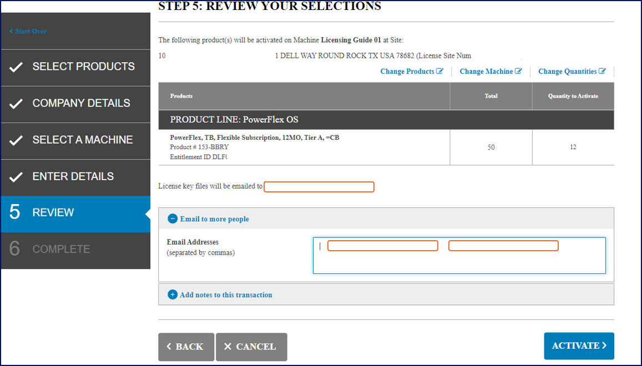Screen dimensions: 642x366
Task: Click the Entitlement ID text
Action: (199, 157)
